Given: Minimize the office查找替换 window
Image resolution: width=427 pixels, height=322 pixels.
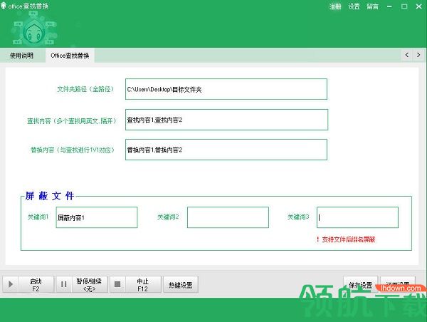Looking at the screenshot, I should [389, 6].
